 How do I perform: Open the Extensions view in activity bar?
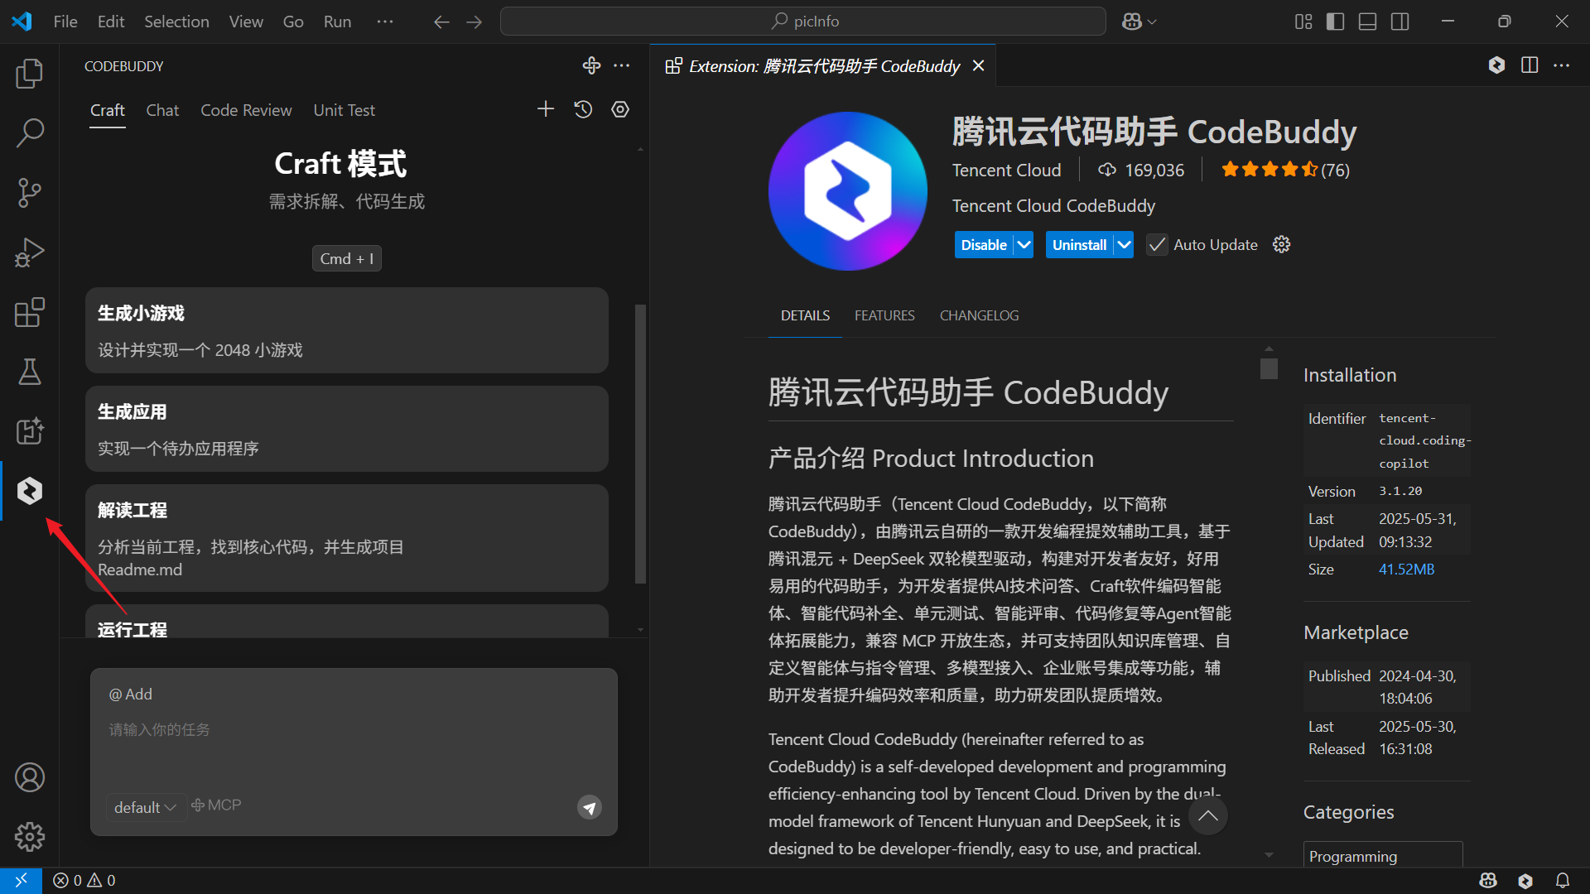30,312
